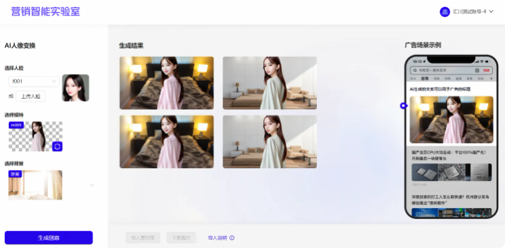Viewport: 505px width, 248px height.
Task: Open the first result with pink outfit, top row
Action: tap(166, 83)
